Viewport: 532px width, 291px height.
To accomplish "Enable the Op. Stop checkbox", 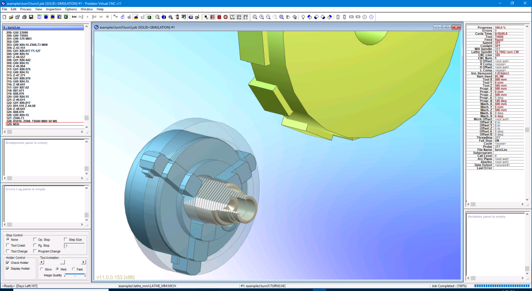I will point(35,239).
